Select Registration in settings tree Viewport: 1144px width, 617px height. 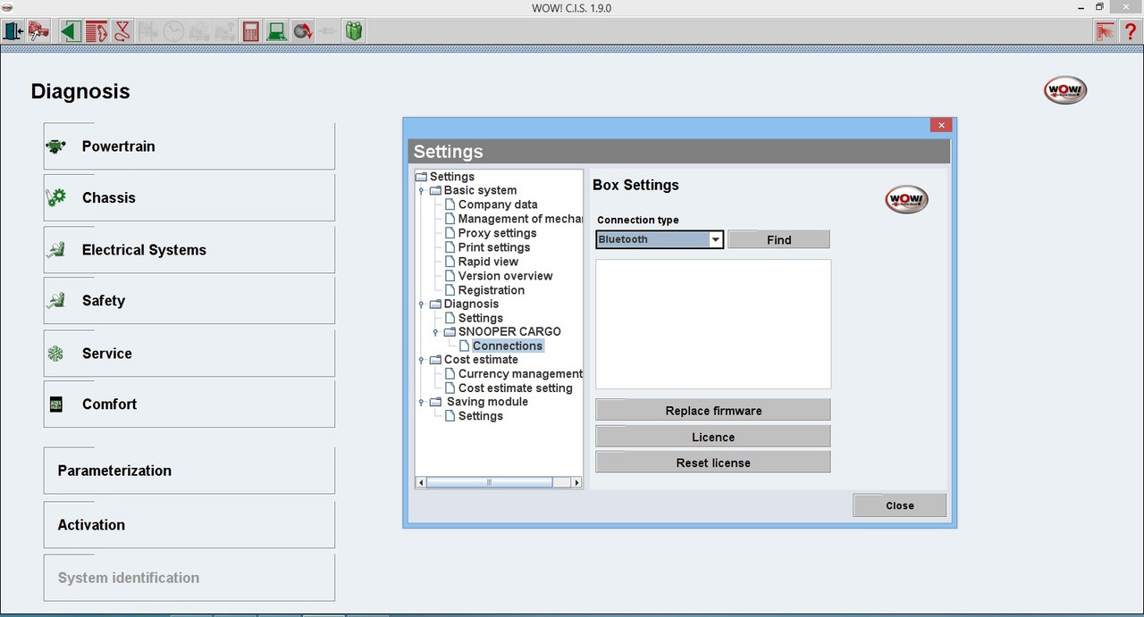[x=491, y=290]
